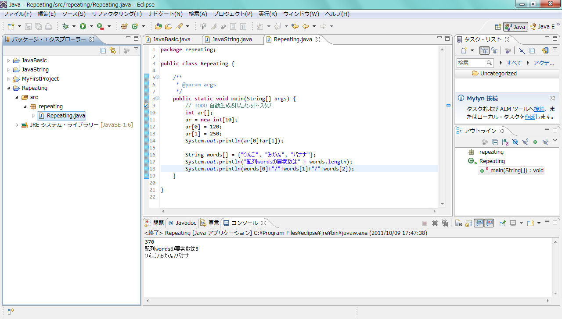Expand the JavaBasic project tree node
This screenshot has width=562, height=319.
pos(8,60)
